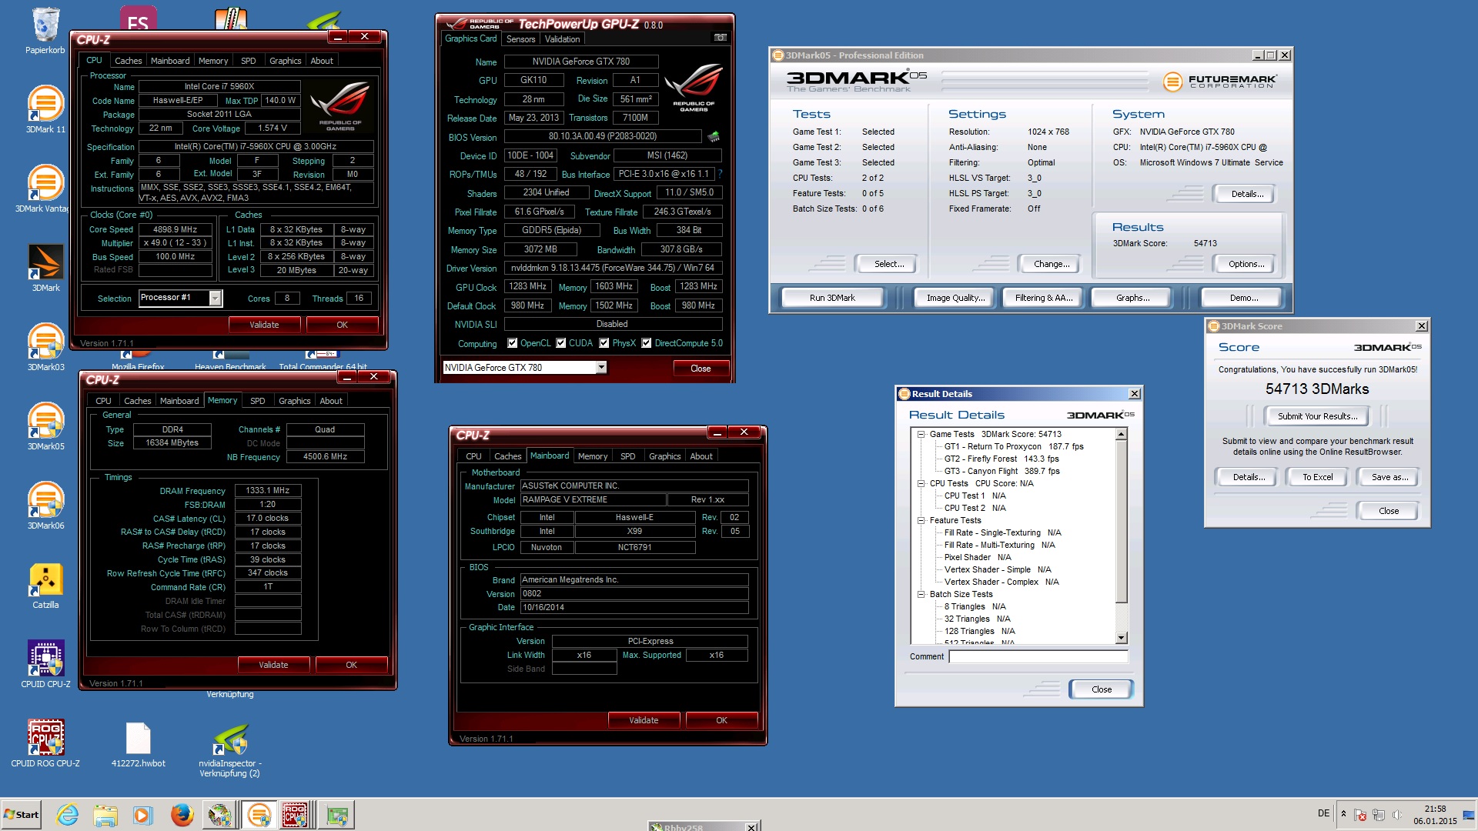Toggle the PhysX checkbox in GPU-Z
Viewport: 1478px width, 831px height.
coord(604,343)
